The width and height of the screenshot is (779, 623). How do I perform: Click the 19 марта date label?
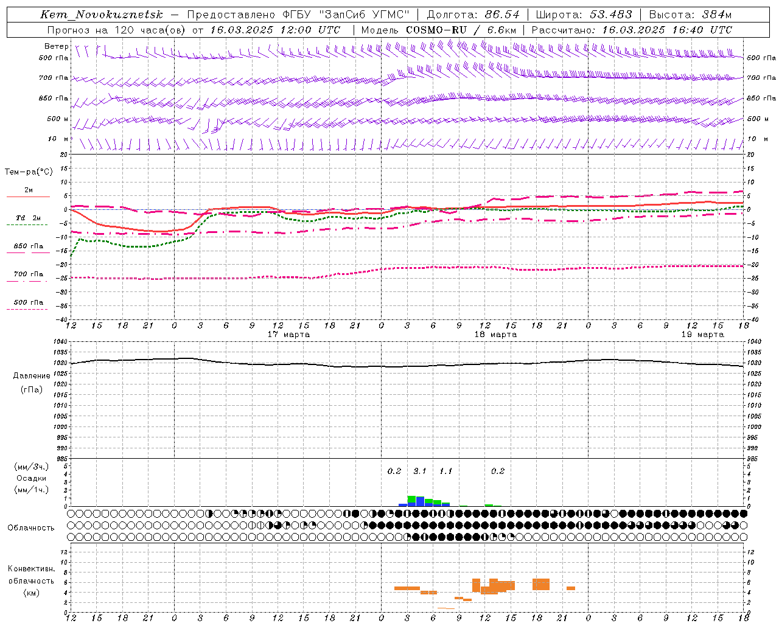point(702,335)
